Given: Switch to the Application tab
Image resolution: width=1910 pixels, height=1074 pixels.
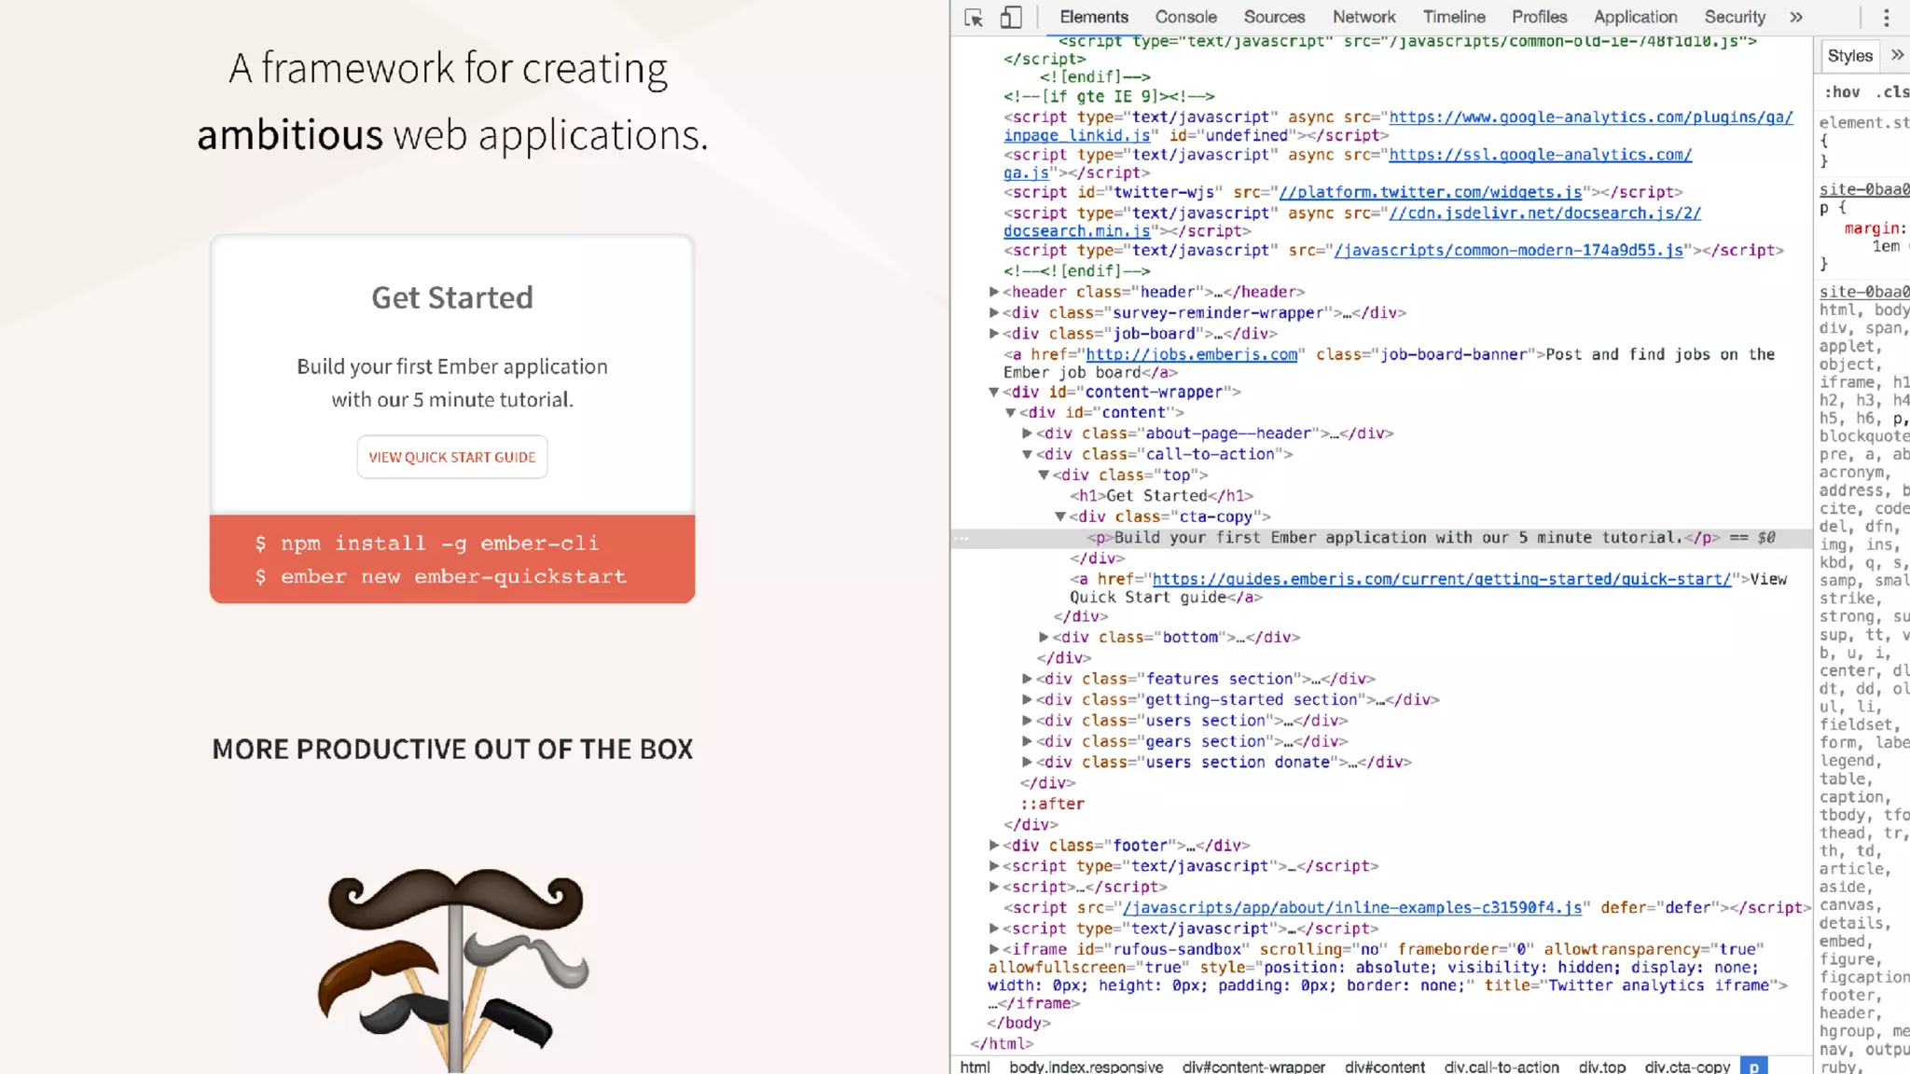Looking at the screenshot, I should pos(1635,17).
